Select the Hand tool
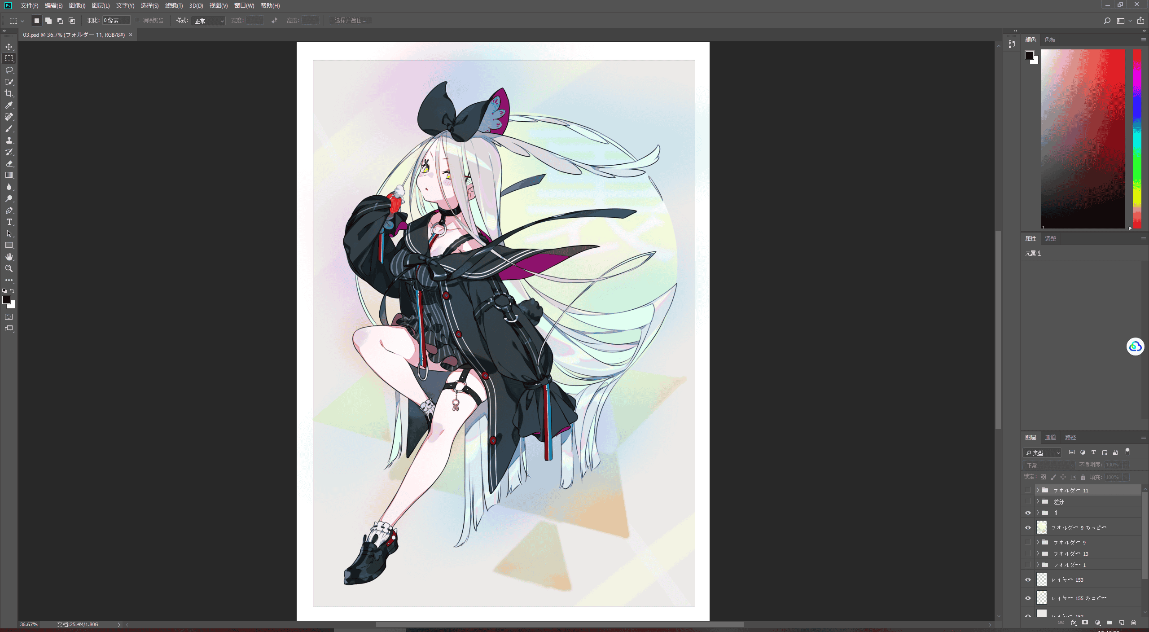Screen dimensions: 1149x632 click(x=9, y=257)
